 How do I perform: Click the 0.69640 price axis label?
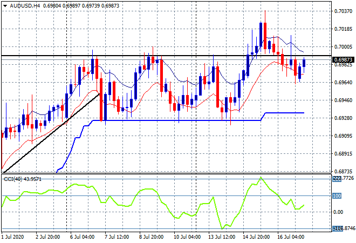click(343, 82)
